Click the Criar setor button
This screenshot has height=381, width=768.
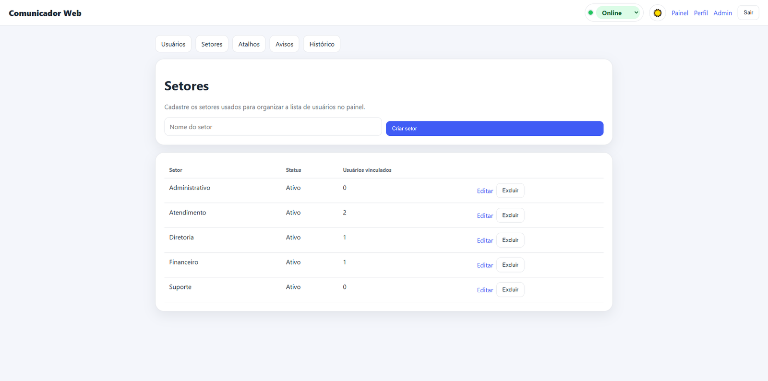[494, 129]
